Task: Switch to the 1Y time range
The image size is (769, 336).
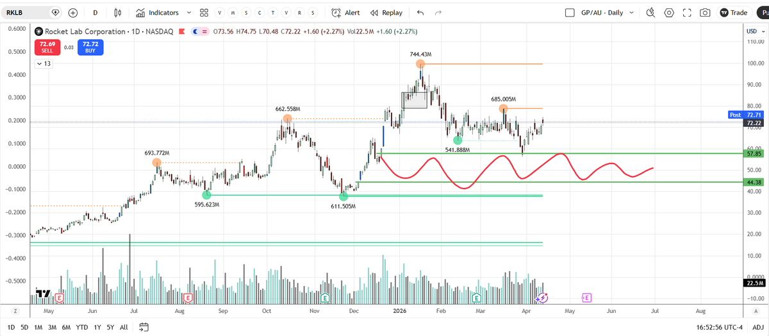Action: (x=97, y=327)
